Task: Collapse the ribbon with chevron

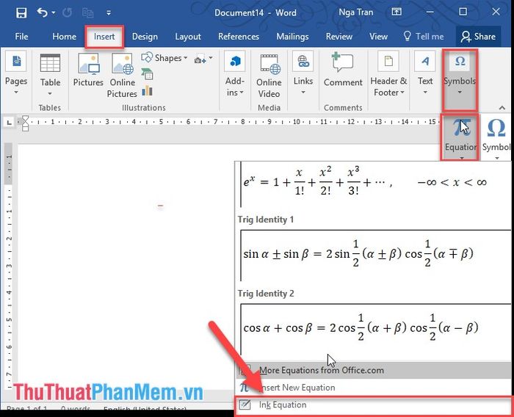Action: tap(502, 107)
